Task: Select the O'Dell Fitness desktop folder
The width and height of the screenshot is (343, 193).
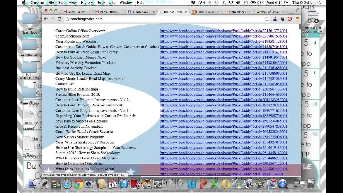Action: (x=29, y=70)
